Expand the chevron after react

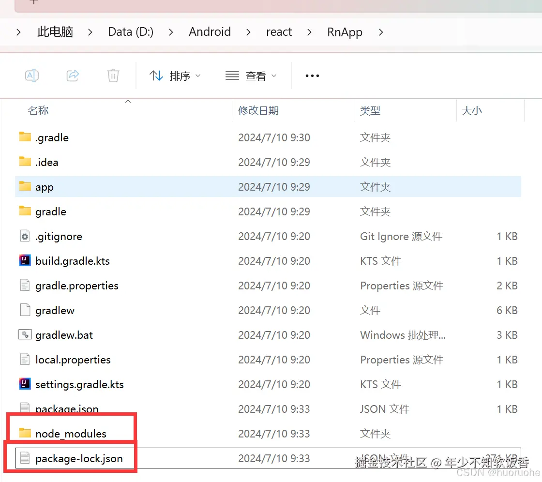(309, 32)
